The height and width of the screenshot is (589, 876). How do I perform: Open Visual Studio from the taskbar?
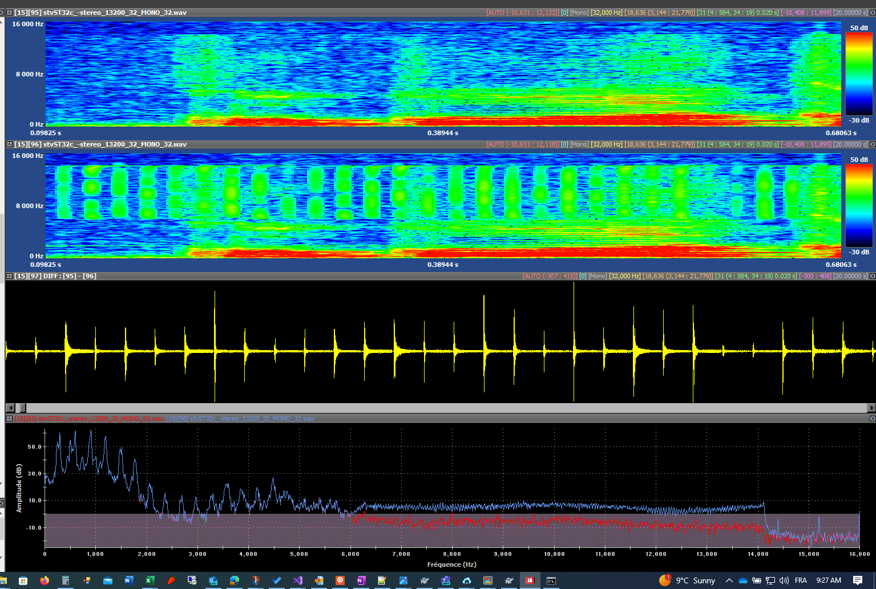pos(297,580)
